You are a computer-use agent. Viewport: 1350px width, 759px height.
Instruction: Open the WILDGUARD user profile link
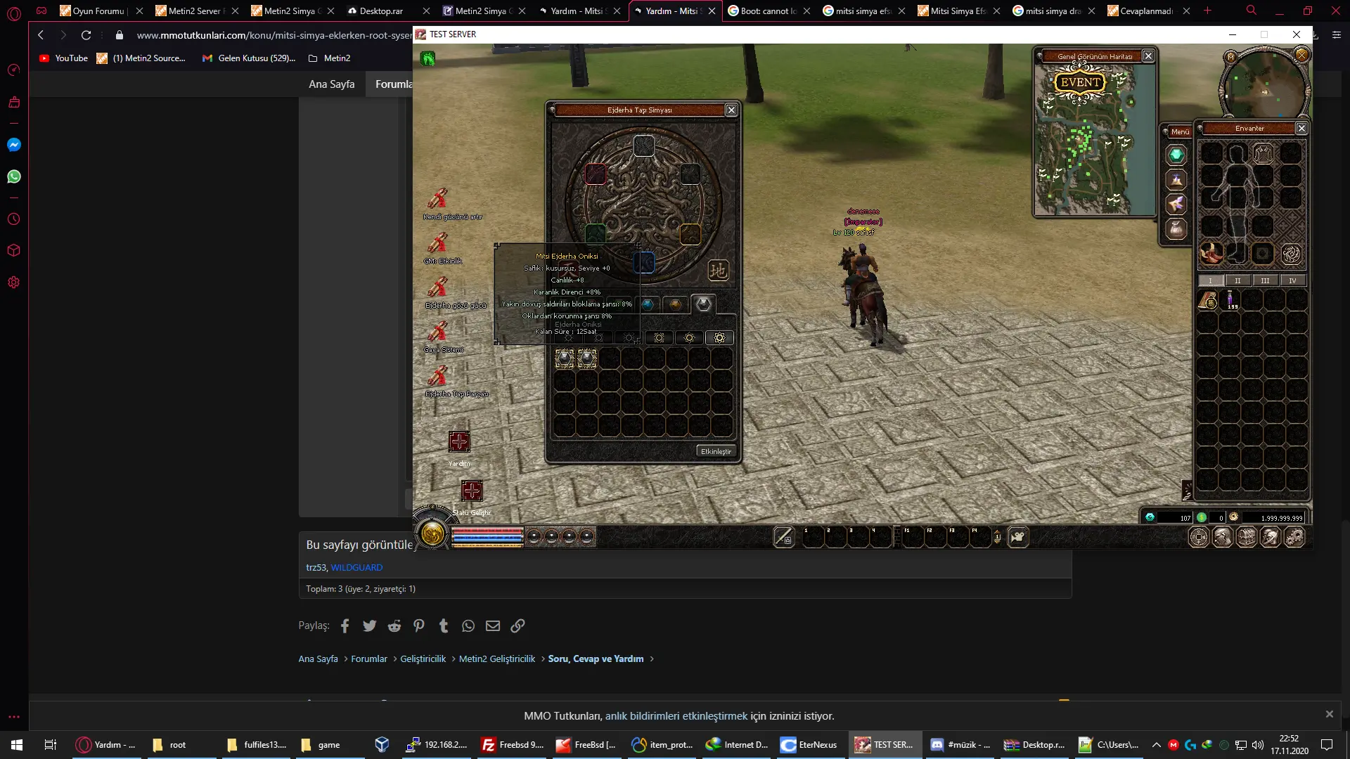[x=356, y=567]
